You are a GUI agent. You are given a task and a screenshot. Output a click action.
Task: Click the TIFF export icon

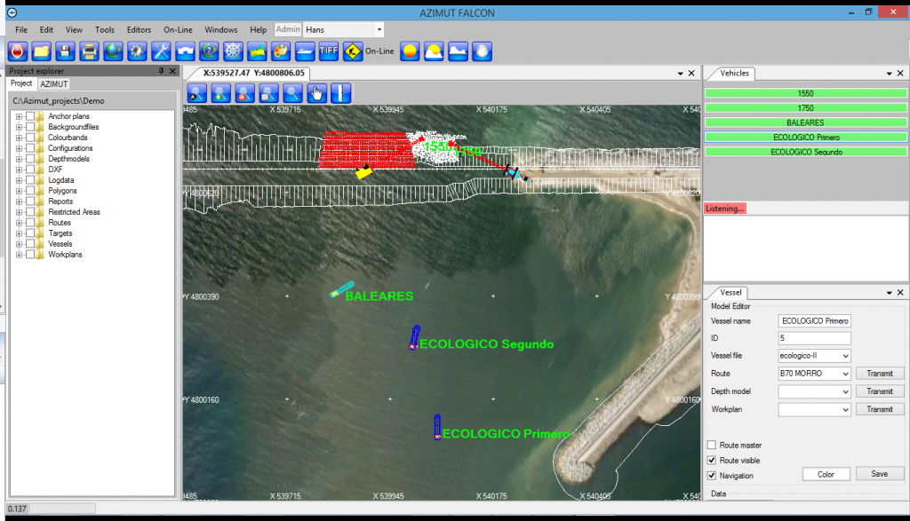click(x=329, y=51)
